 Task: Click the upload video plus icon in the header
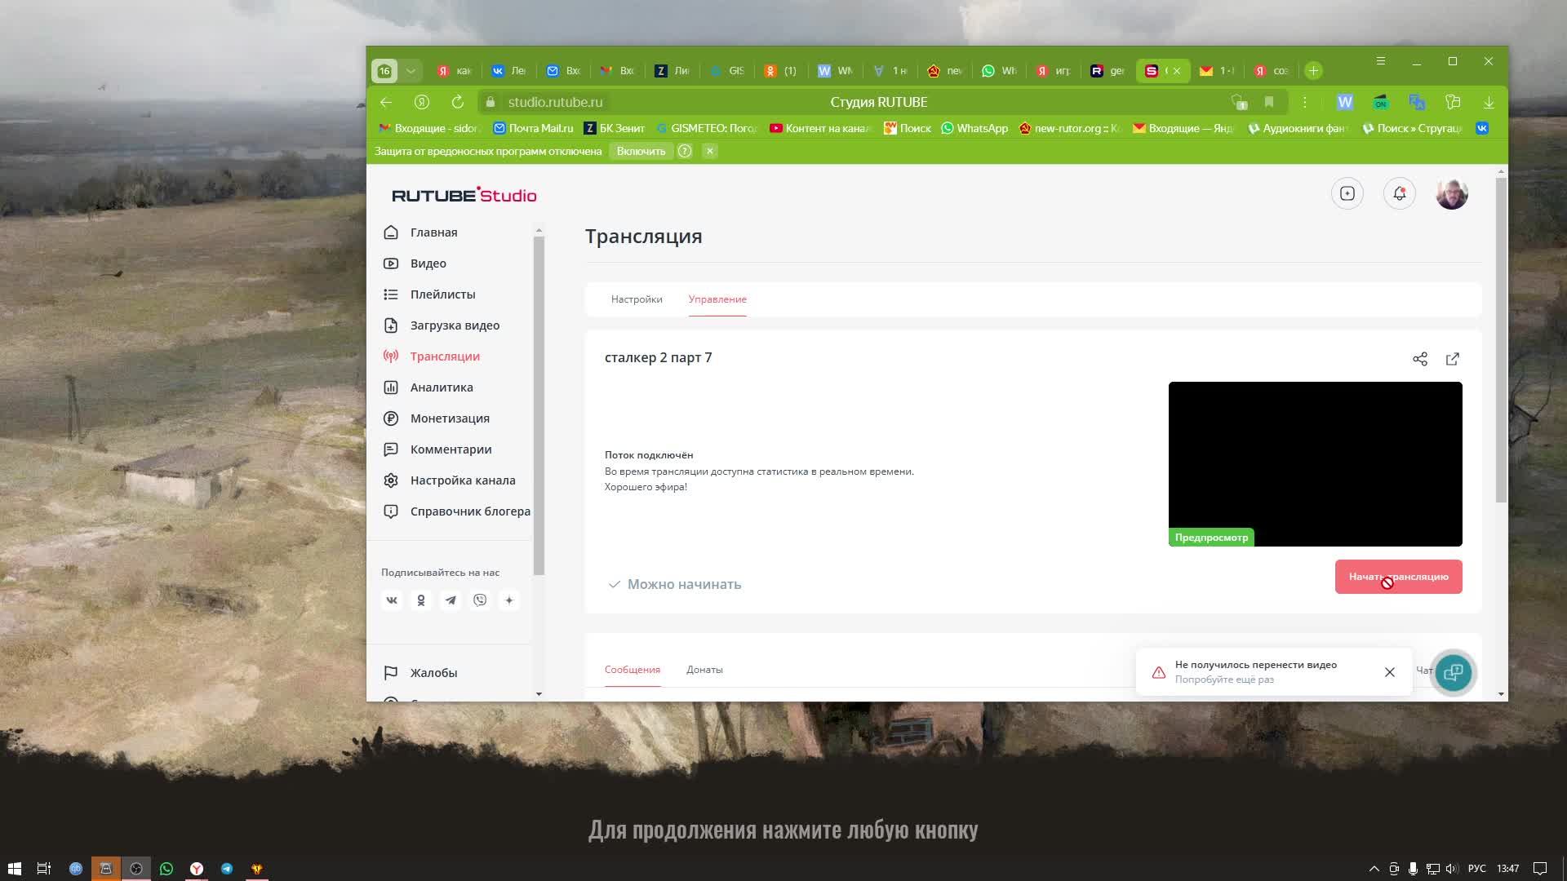click(x=1347, y=193)
